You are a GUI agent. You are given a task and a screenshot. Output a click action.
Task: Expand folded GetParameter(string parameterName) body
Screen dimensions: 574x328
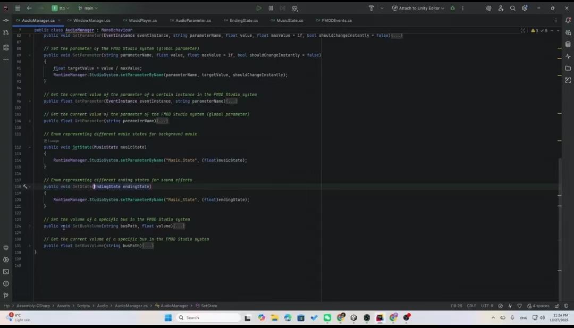click(162, 121)
